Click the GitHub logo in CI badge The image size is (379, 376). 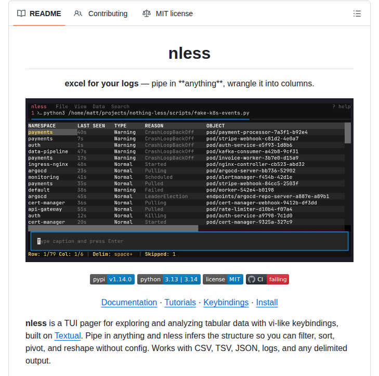coord(252,279)
